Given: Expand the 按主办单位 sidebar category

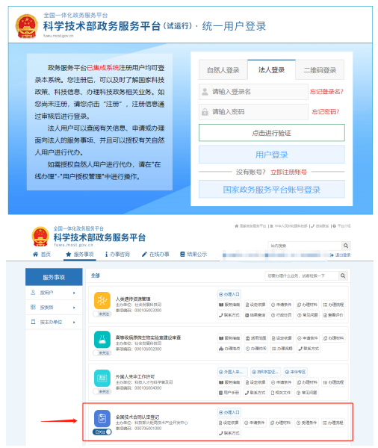Looking at the screenshot, I should (x=54, y=323).
